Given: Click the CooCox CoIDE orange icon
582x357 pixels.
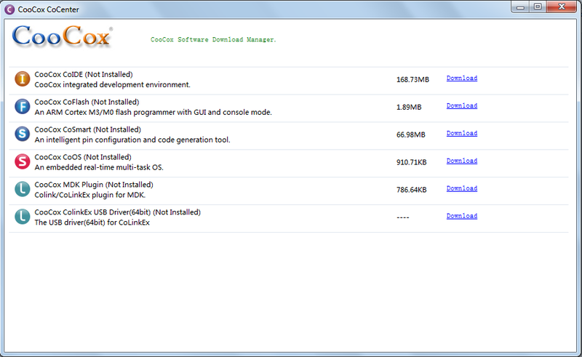Looking at the screenshot, I should coord(23,79).
